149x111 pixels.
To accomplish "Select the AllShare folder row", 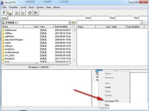I will click(37, 46).
